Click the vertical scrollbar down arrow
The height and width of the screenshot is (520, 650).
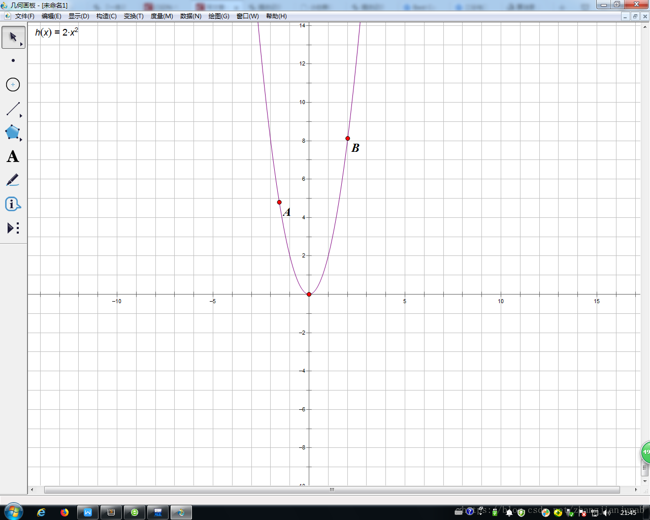pyautogui.click(x=645, y=481)
